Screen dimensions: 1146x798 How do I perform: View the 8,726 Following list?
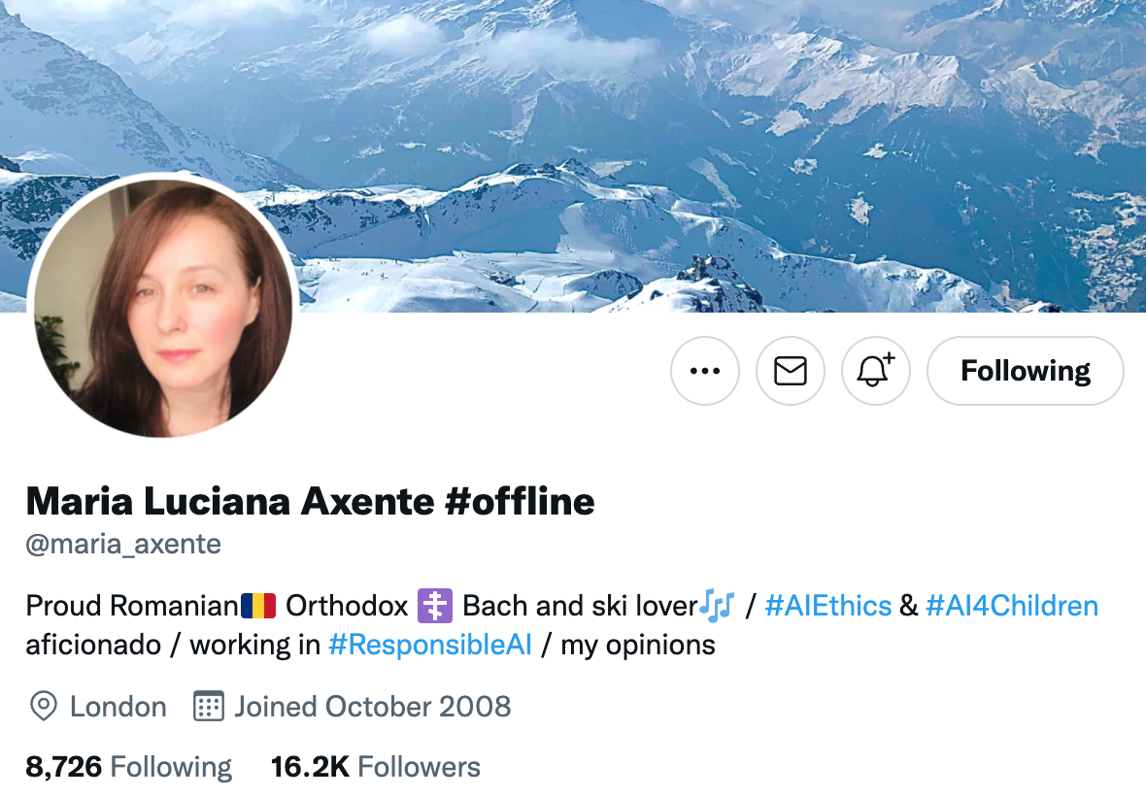coord(128,767)
